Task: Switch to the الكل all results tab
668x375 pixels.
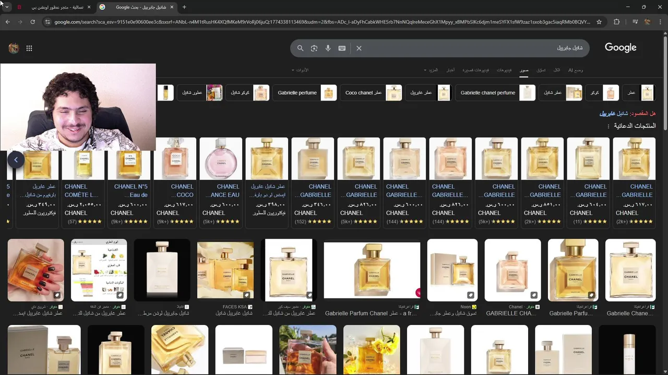Action: pyautogui.click(x=557, y=70)
